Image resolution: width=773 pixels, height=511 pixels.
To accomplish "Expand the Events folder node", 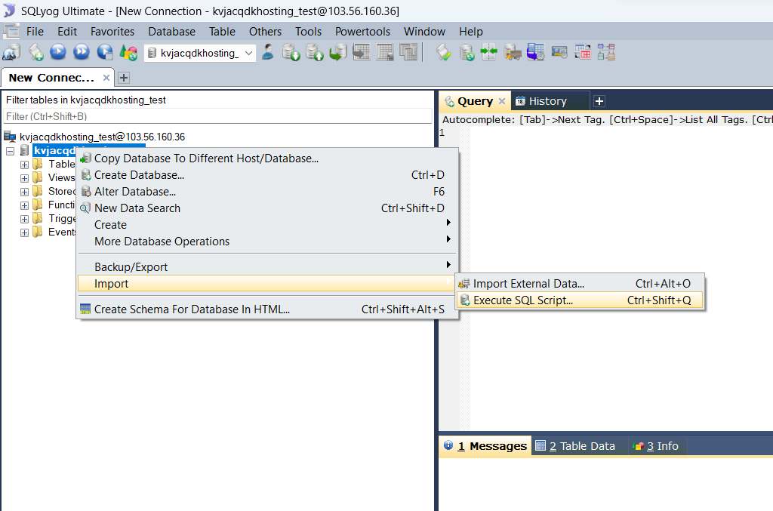I will (24, 232).
